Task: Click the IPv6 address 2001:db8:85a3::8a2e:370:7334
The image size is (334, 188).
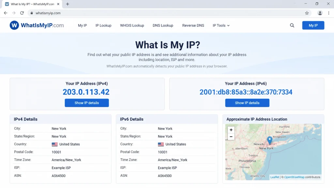Action: click(x=246, y=92)
